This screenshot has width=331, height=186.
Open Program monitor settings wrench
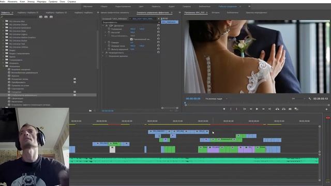pos(310,99)
